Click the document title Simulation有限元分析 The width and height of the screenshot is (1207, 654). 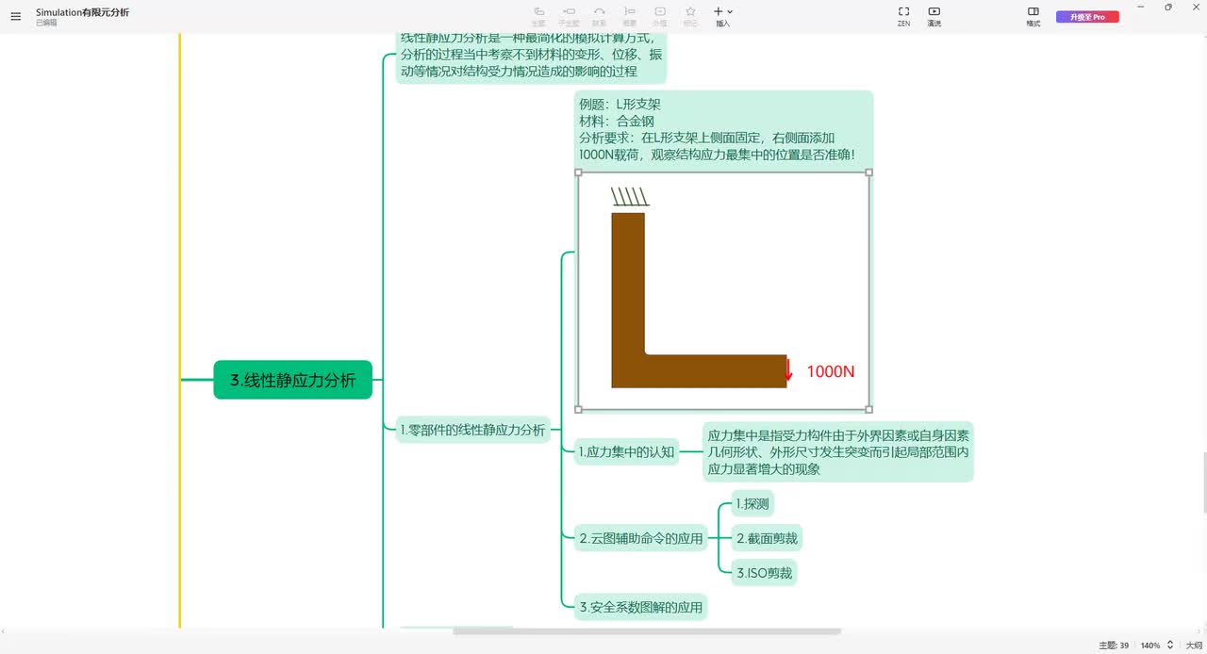(x=82, y=12)
